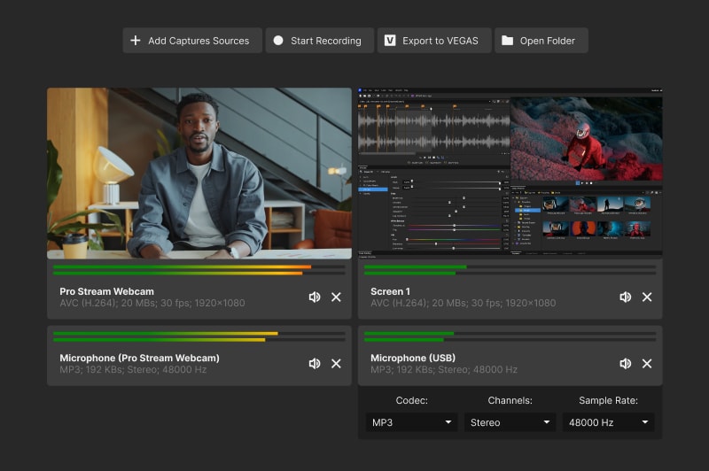Viewport: 709px width, 471px height.
Task: Click the folder icon in Open Folder
Action: 507,41
